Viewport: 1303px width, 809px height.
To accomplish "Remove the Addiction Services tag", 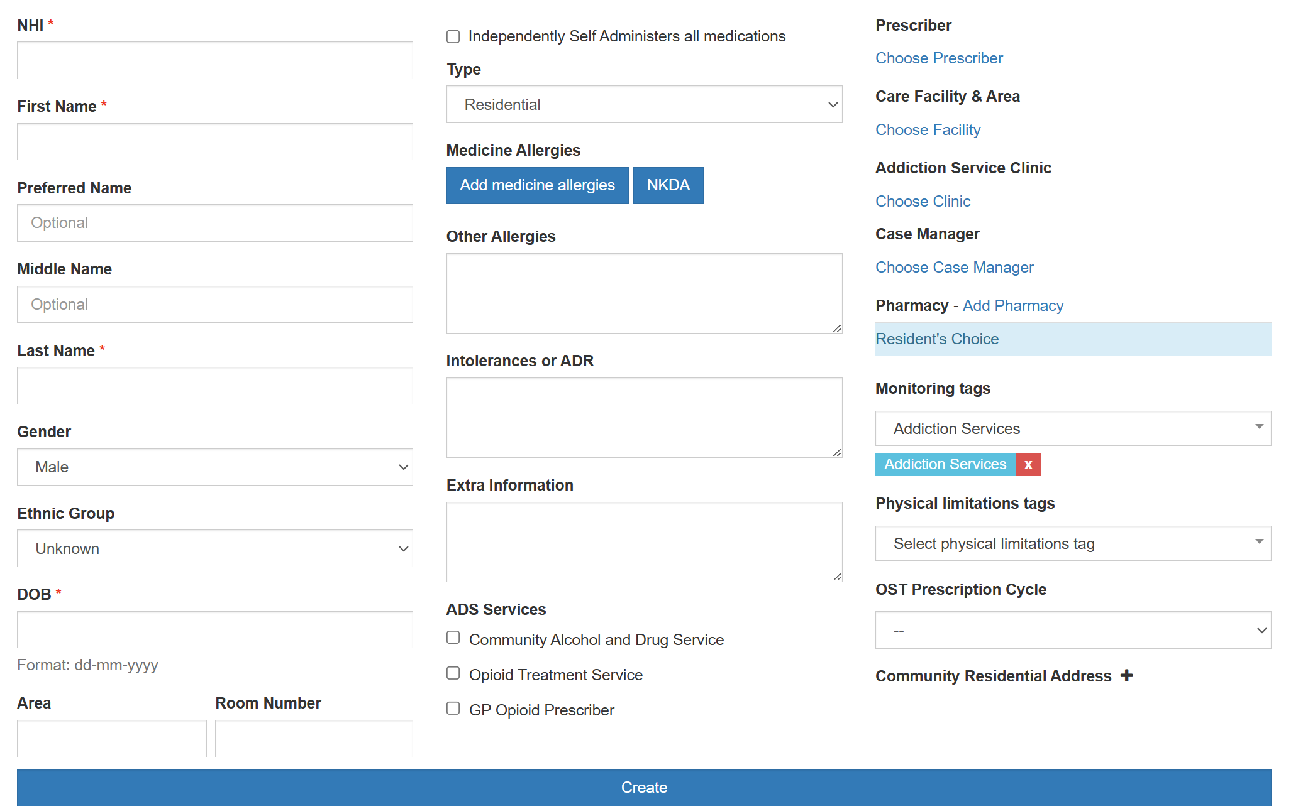I will click(x=1028, y=465).
